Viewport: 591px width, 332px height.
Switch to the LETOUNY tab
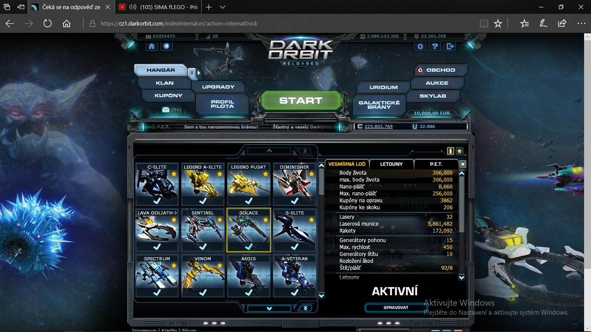[x=392, y=164]
